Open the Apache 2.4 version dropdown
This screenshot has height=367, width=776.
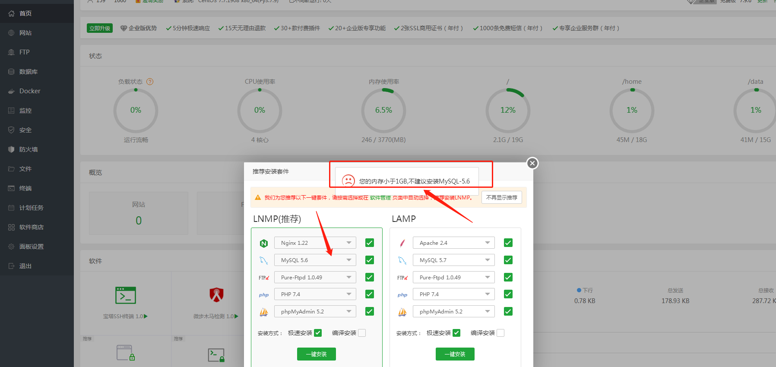tap(454, 243)
